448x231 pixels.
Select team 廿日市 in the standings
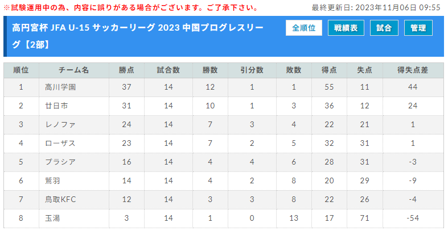(56, 106)
